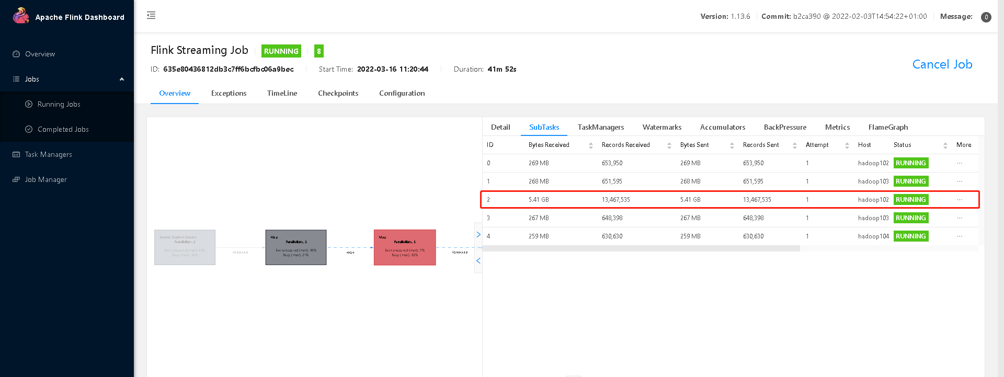Screen dimensions: 1004x377
Task: Collapse the Jobs submenu caret
Action: [x=122, y=79]
